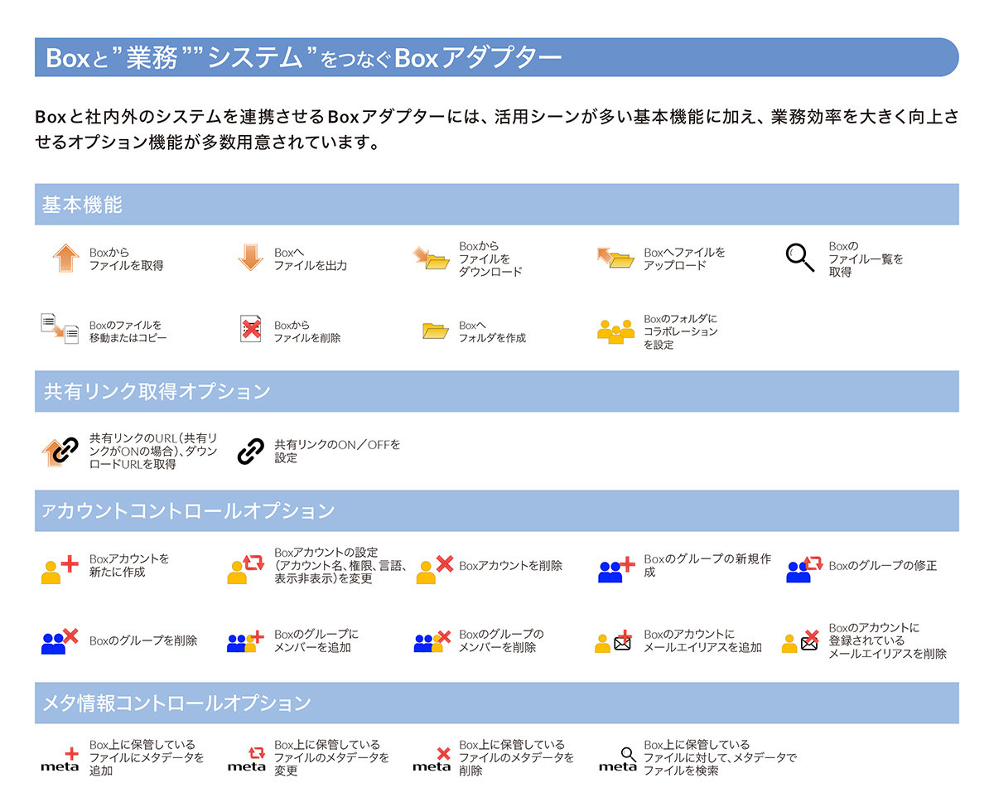
Task: Click the group icon for 'メンバーを追加'
Action: 245,640
